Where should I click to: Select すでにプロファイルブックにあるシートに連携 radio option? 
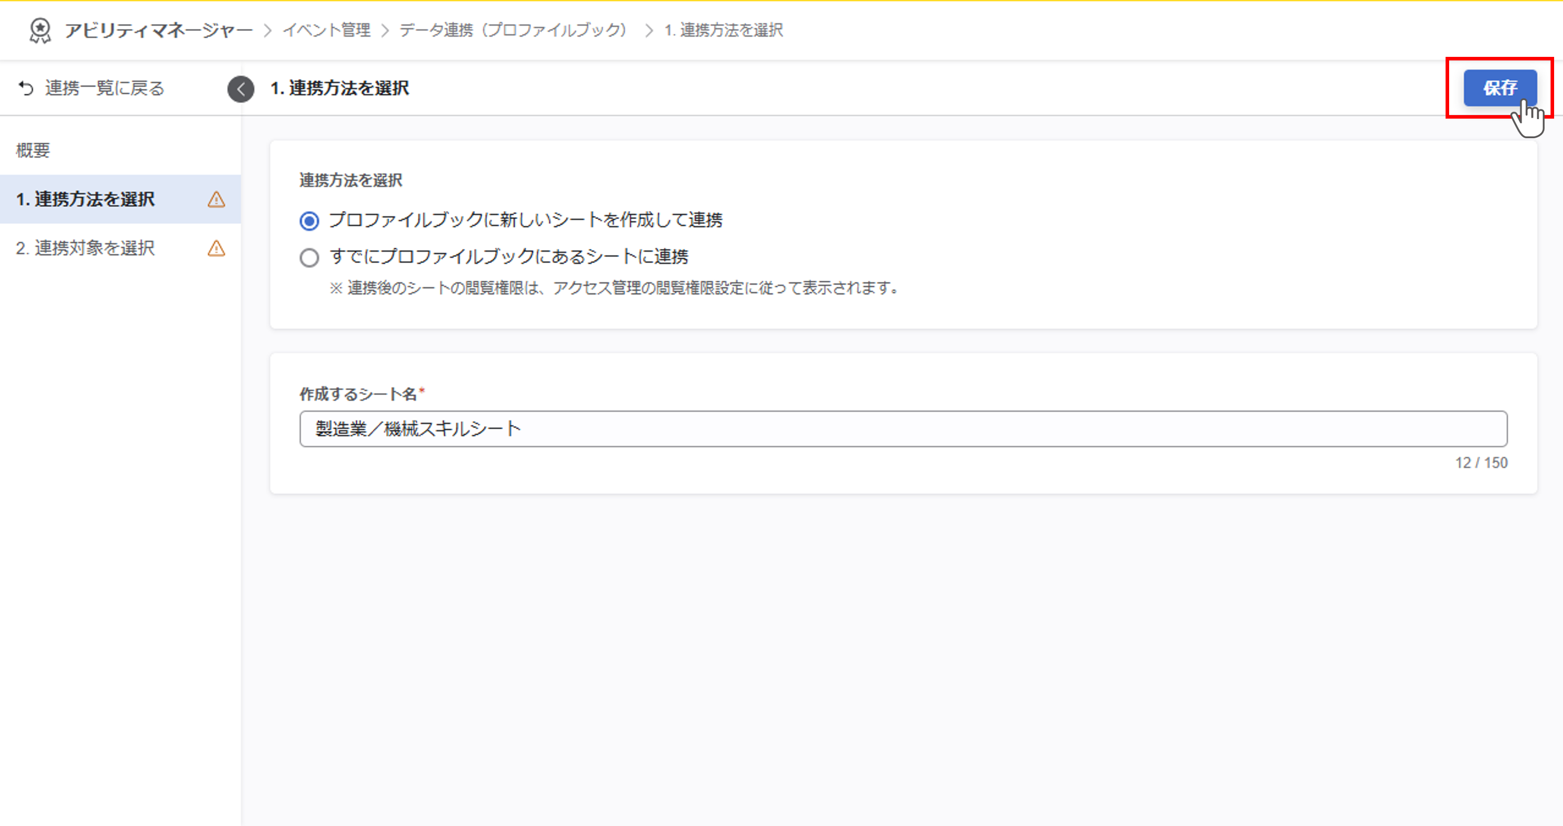point(310,258)
